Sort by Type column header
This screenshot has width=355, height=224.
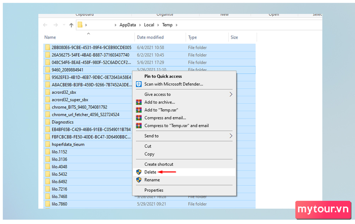tap(192, 38)
